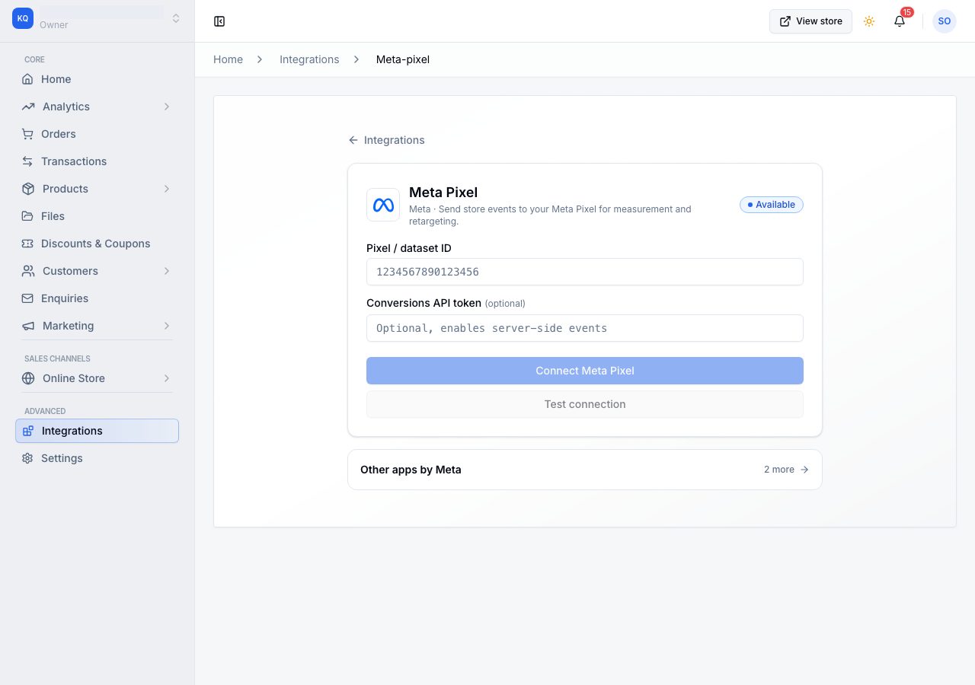Viewport: 975px width, 685px height.
Task: Click the Analytics trend icon
Action: [x=28, y=107]
